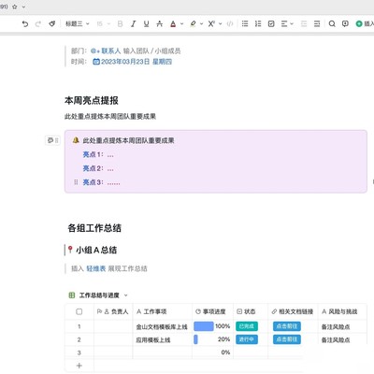374x374 pixels.
Task: Add a new table row with plus
Action: (79, 366)
